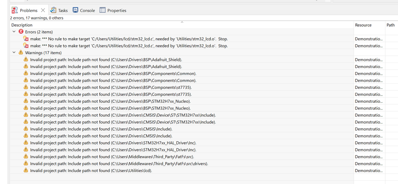Image resolution: width=398 pixels, height=184 pixels.
Task: Select the first Components\st7735 include warning
Action: pyautogui.click(x=111, y=87)
